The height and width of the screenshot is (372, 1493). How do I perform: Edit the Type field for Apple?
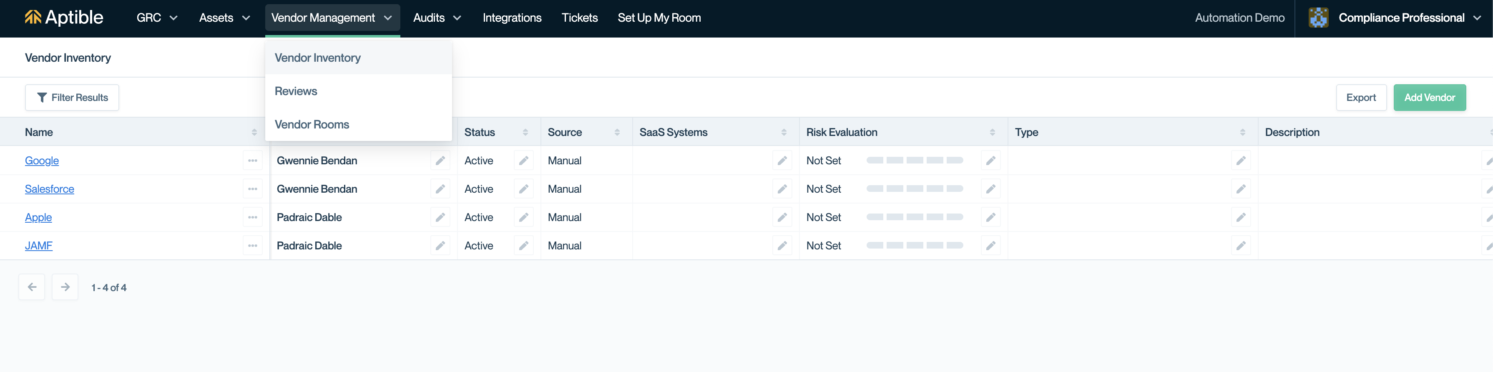coord(1242,217)
